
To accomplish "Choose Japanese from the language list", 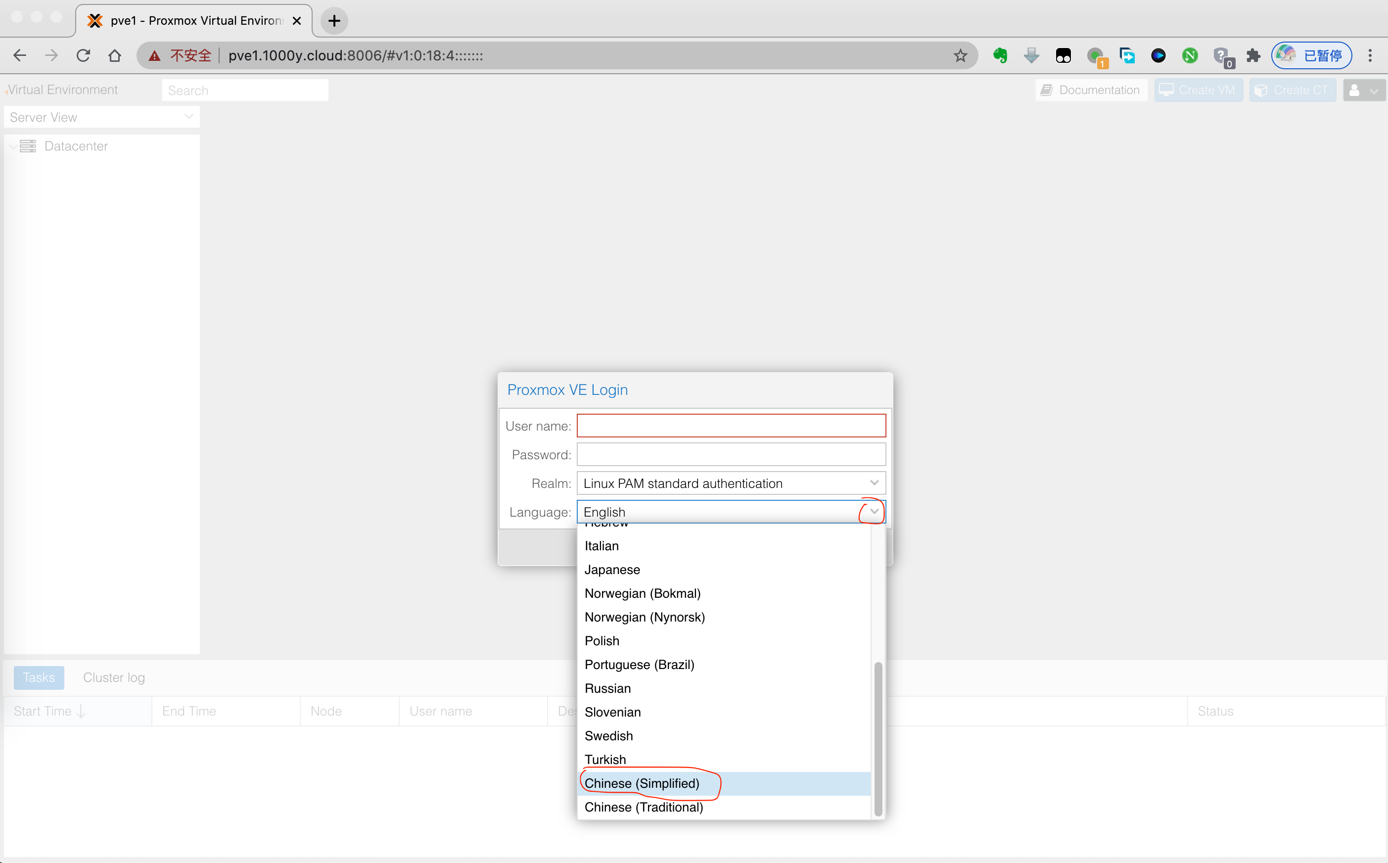I will (724, 570).
